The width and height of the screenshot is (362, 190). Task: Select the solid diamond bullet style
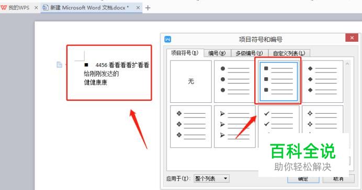point(323,81)
